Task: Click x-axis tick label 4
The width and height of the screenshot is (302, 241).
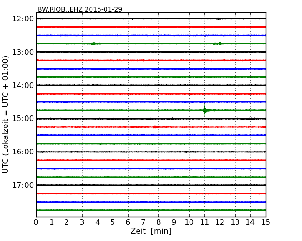Action: (x=98, y=222)
